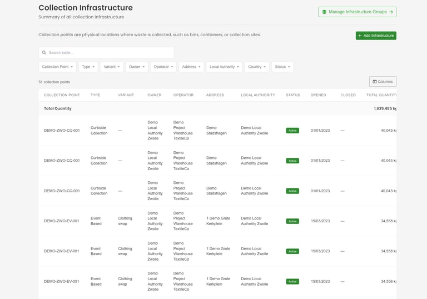Expand the Operator filter dropdown
Viewport: 427px width, 299px height.
tap(163, 67)
